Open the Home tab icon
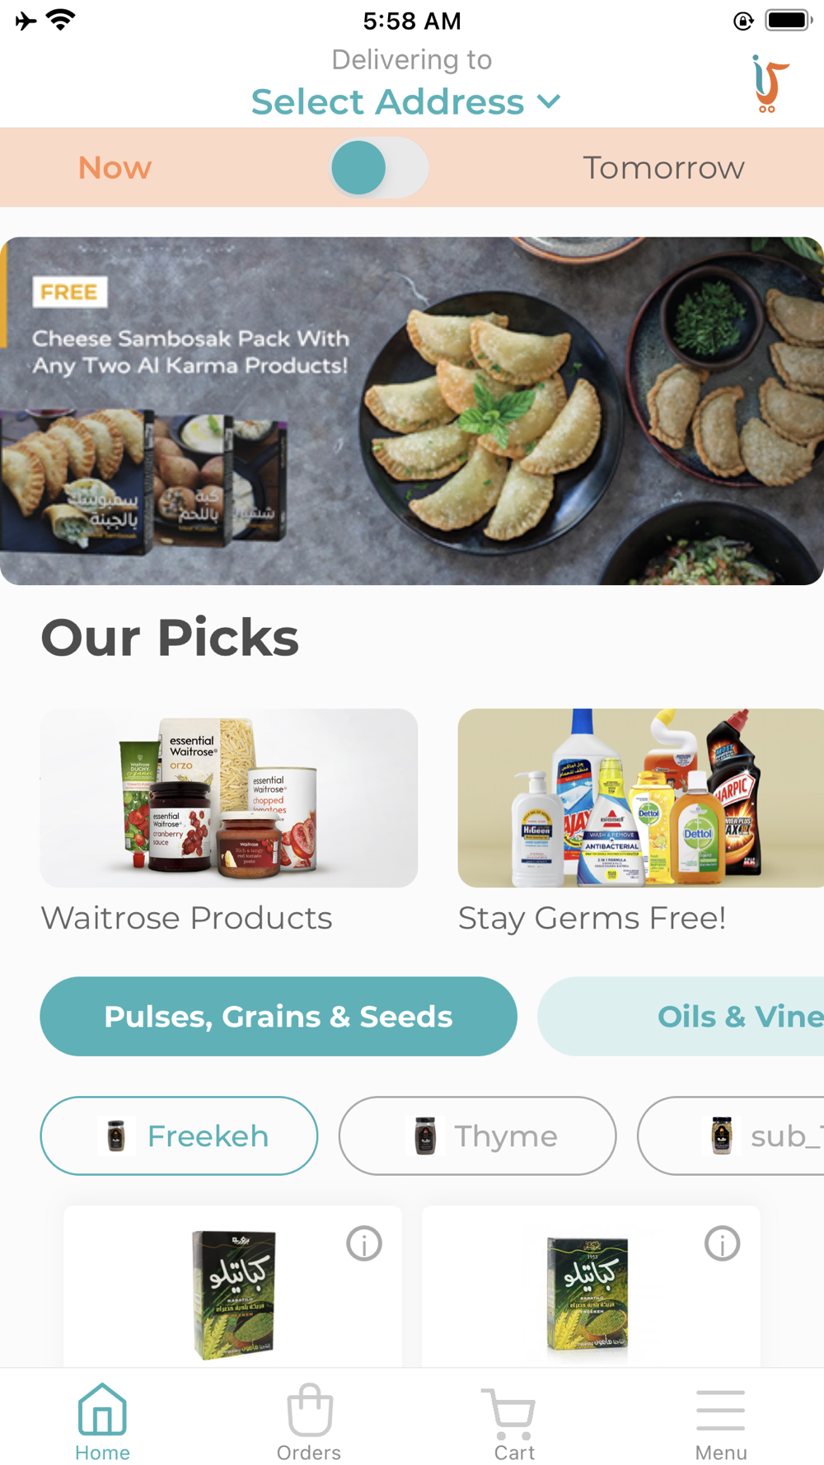 click(x=102, y=1409)
